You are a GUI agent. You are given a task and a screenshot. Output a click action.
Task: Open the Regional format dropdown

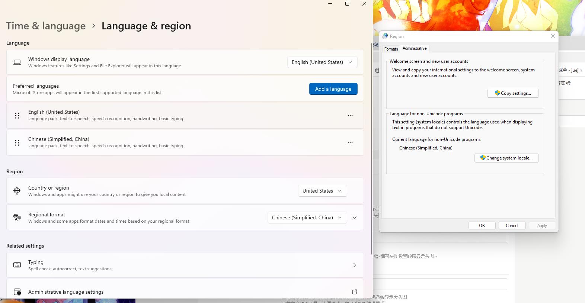tap(307, 217)
